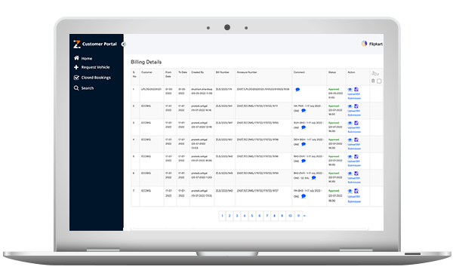Collapse the sidebar with the arrow toggle
Screen dimensions: 453x276
pos(123,44)
